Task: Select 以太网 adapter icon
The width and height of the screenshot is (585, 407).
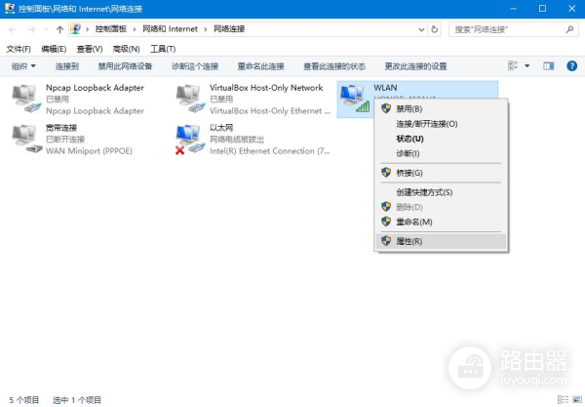Action: pyautogui.click(x=190, y=140)
